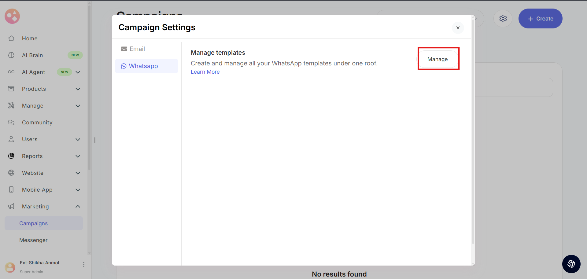Collapse the Marketing section chevron
The height and width of the screenshot is (279, 587).
coord(78,207)
